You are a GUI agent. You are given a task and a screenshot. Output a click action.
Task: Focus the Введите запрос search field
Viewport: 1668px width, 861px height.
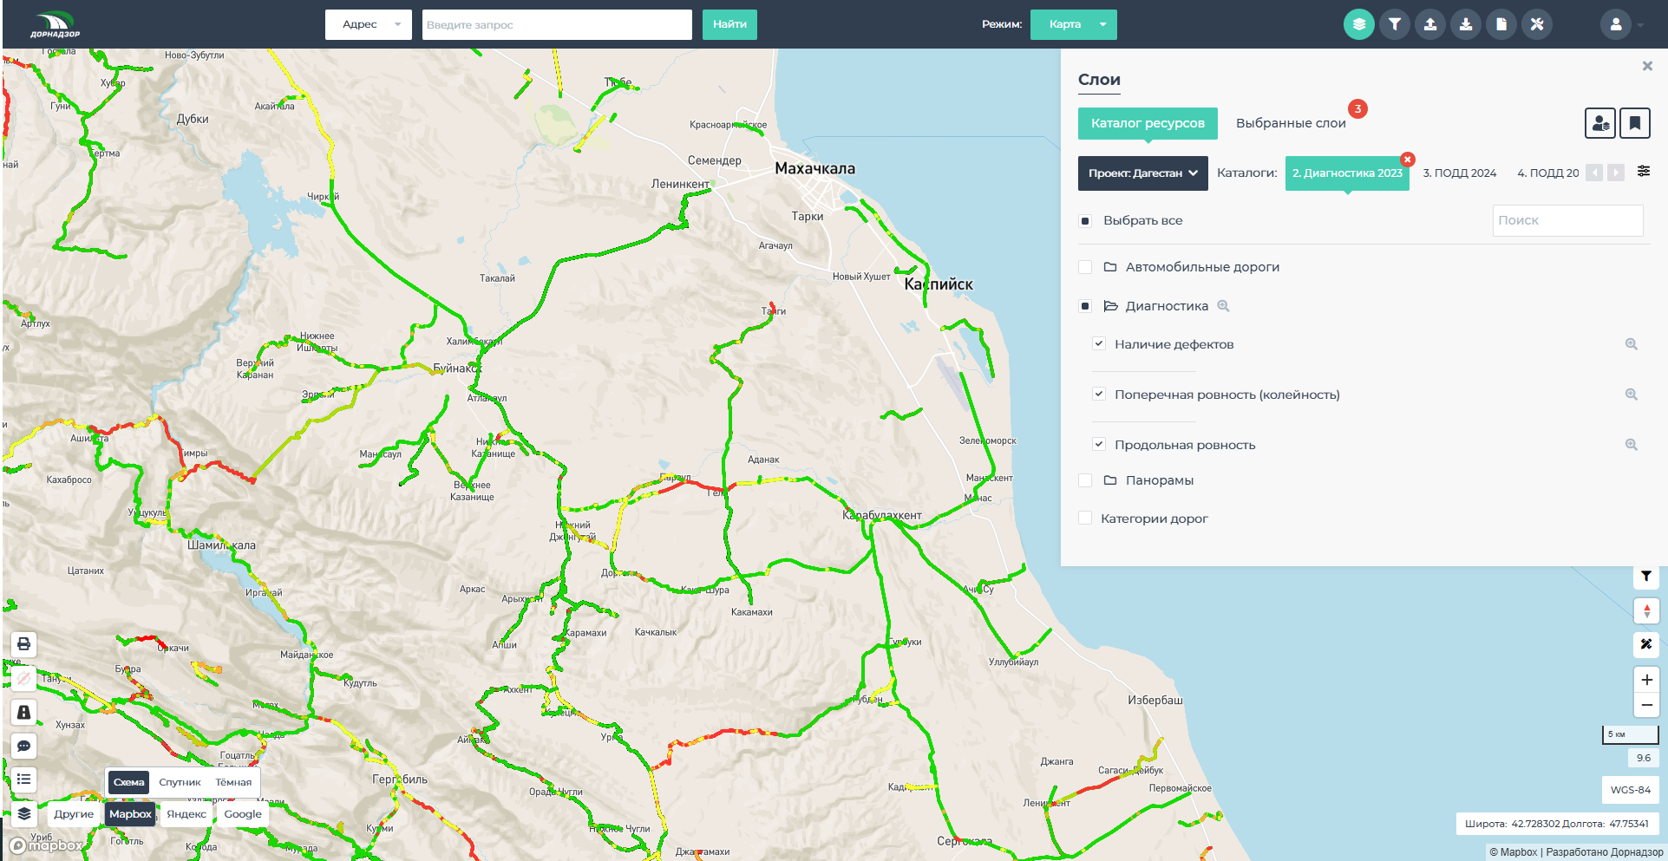(557, 24)
